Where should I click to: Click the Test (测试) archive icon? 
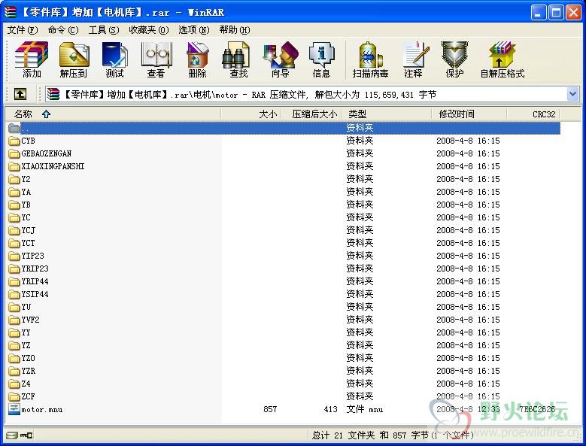[x=114, y=59]
